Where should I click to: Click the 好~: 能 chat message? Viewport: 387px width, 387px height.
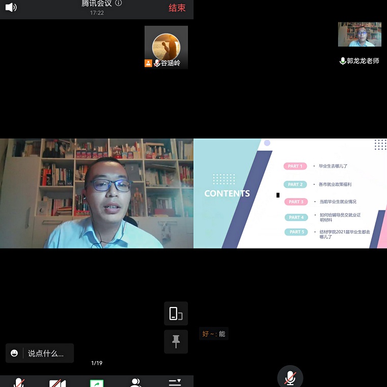tap(214, 334)
